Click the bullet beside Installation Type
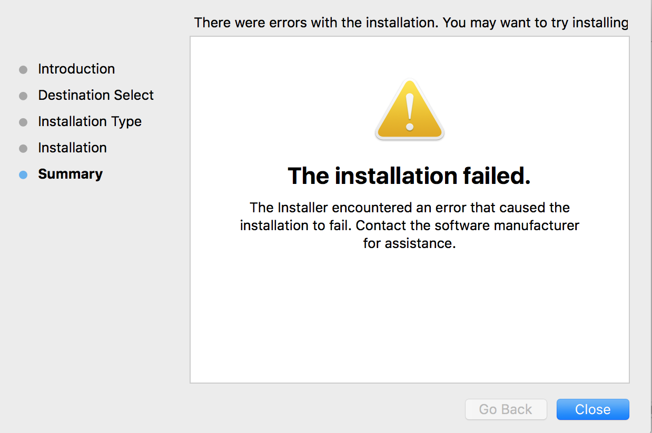This screenshot has height=433, width=652. [23, 122]
